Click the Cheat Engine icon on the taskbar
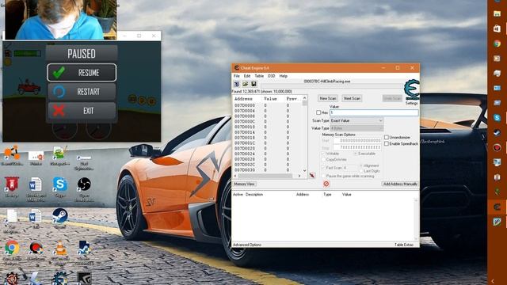Image resolution: width=507 pixels, height=285 pixels. 497,207
